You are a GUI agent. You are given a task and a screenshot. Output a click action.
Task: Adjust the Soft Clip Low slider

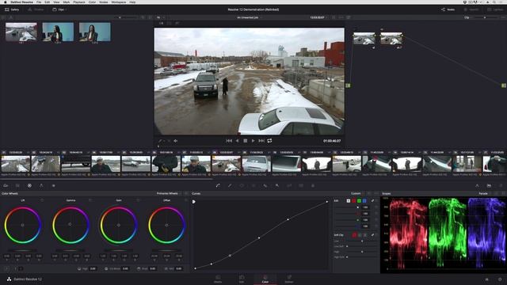point(362,241)
